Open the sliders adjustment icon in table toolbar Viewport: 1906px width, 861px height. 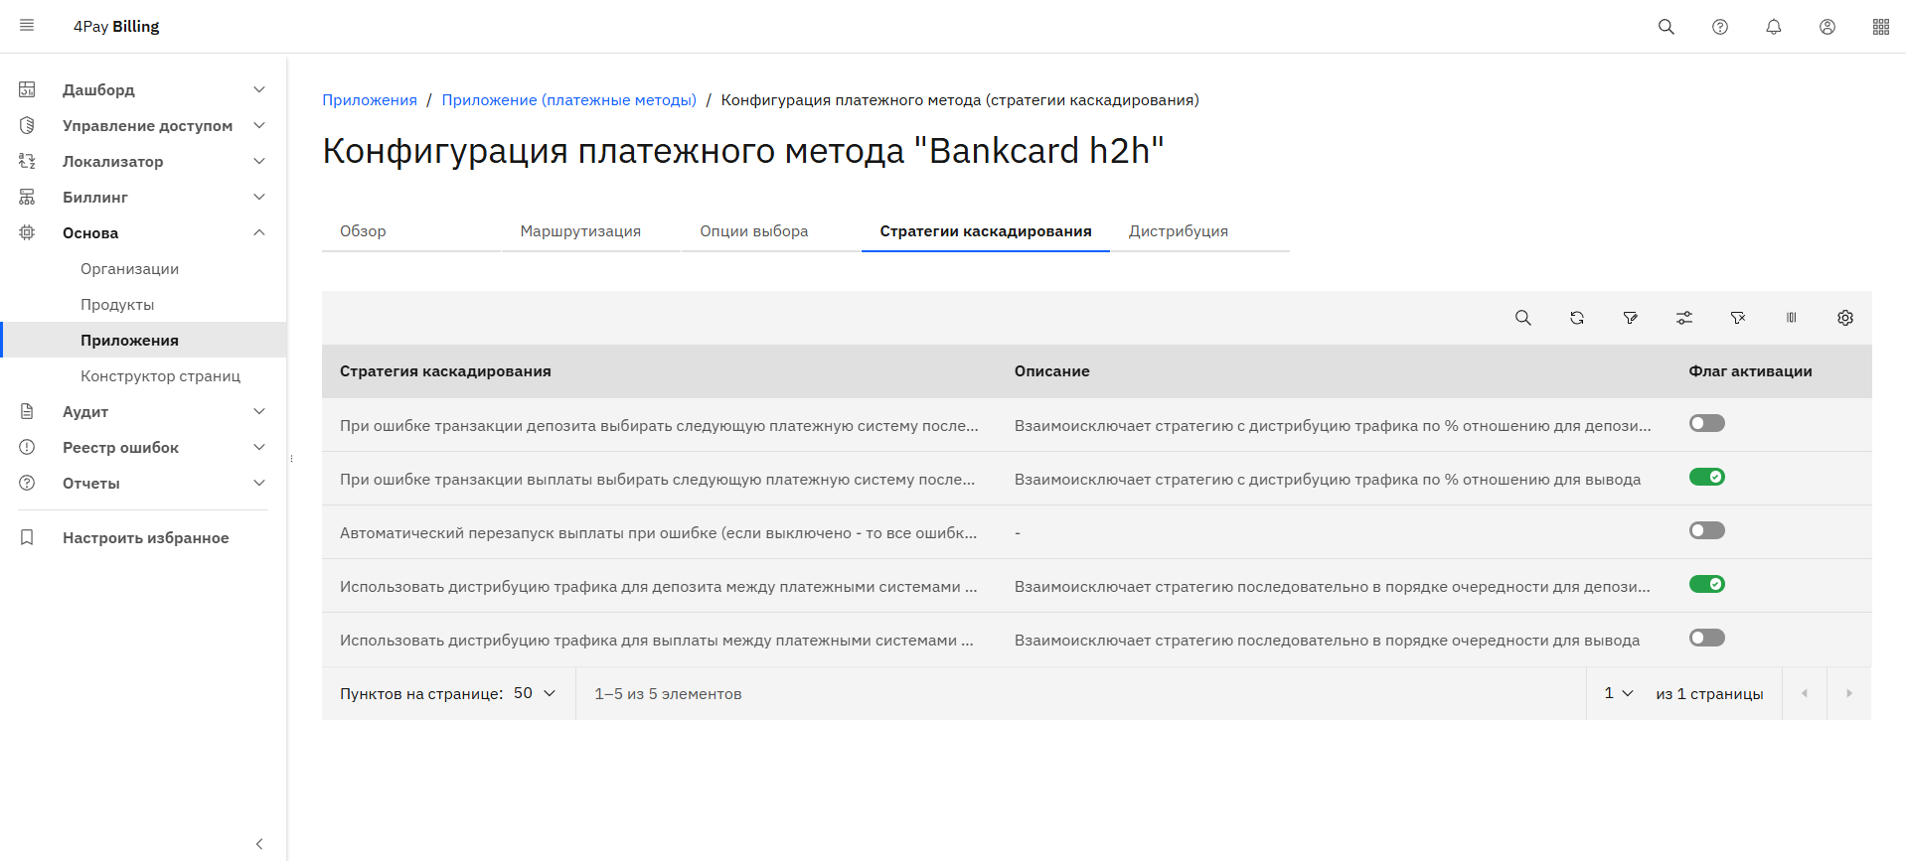[1683, 318]
